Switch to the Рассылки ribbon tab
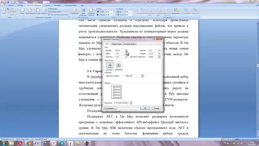 (x=57, y=5)
